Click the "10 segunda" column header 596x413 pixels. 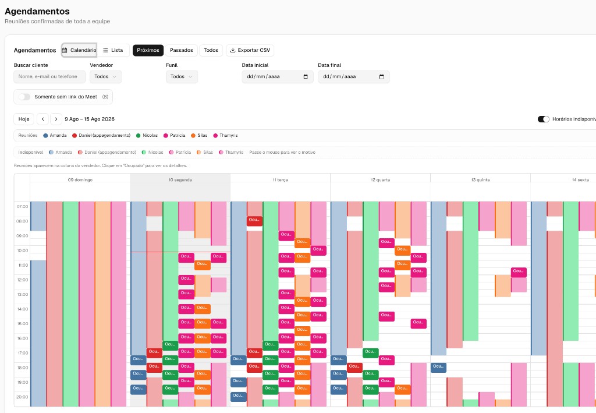tap(180, 180)
